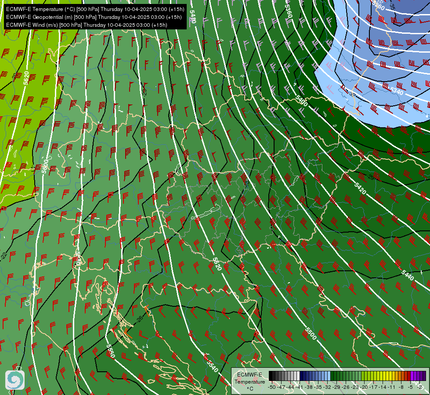Screen dimensions: 430x395
Task: Click the -35 value on legend scale
Action: point(318,388)
